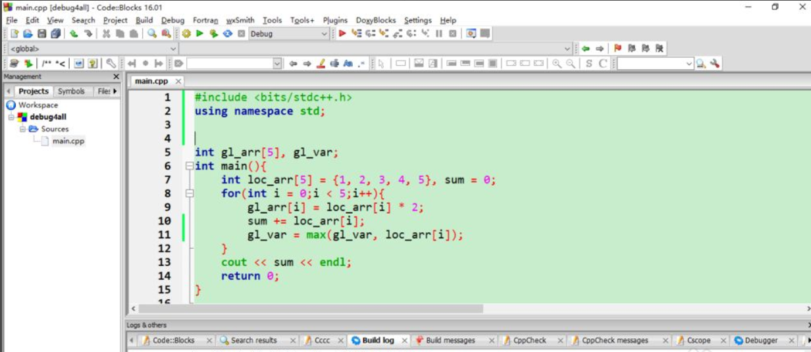811x352 pixels.
Task: Close the Management panel
Action: click(x=116, y=76)
